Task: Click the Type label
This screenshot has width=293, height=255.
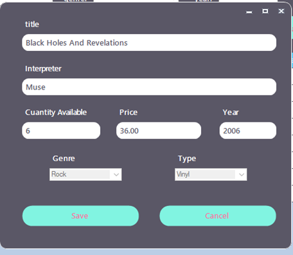Action: pyautogui.click(x=187, y=159)
